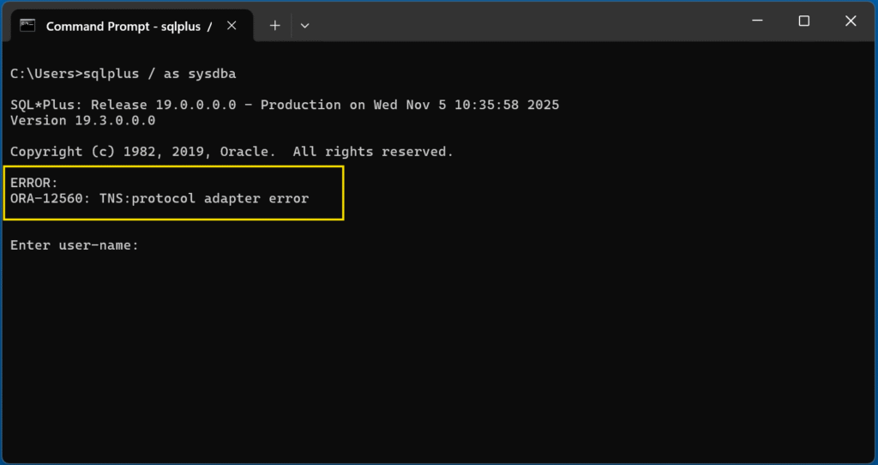
Task: Expand the new tab profile dropdown
Action: click(304, 26)
